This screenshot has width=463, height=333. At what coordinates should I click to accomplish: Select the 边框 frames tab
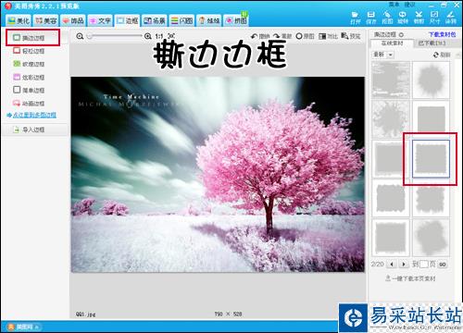point(127,20)
